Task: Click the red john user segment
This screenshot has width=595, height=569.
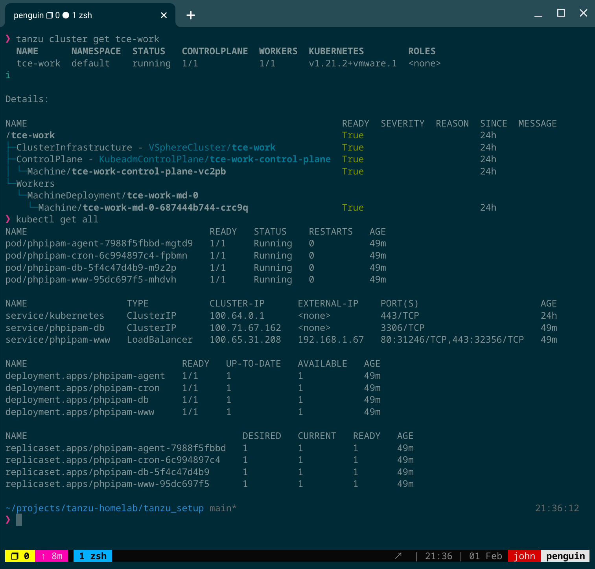Action: [x=524, y=556]
